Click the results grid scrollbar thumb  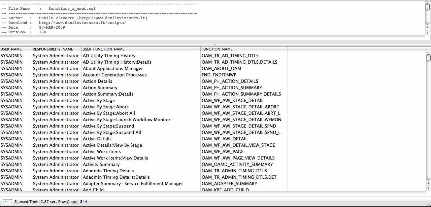428,58
